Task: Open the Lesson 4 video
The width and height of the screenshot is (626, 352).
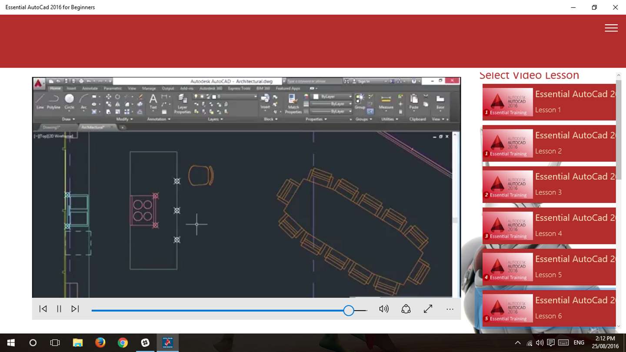Action: coord(549,226)
